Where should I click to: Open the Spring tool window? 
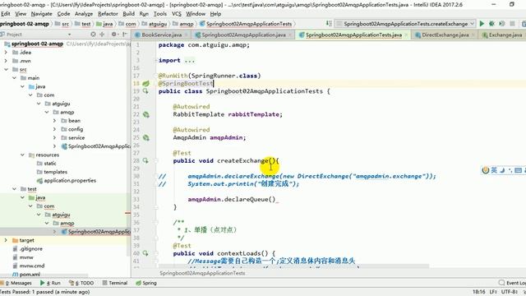pos(146,283)
